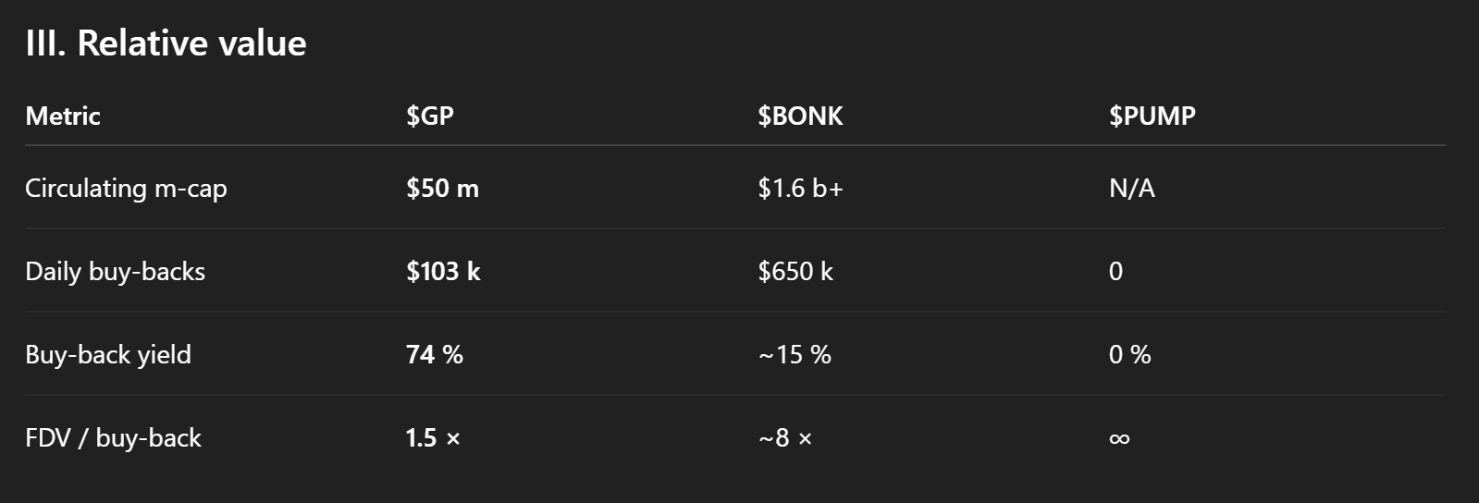Click the $BONK column header
This screenshot has width=1479, height=503.
click(x=800, y=116)
